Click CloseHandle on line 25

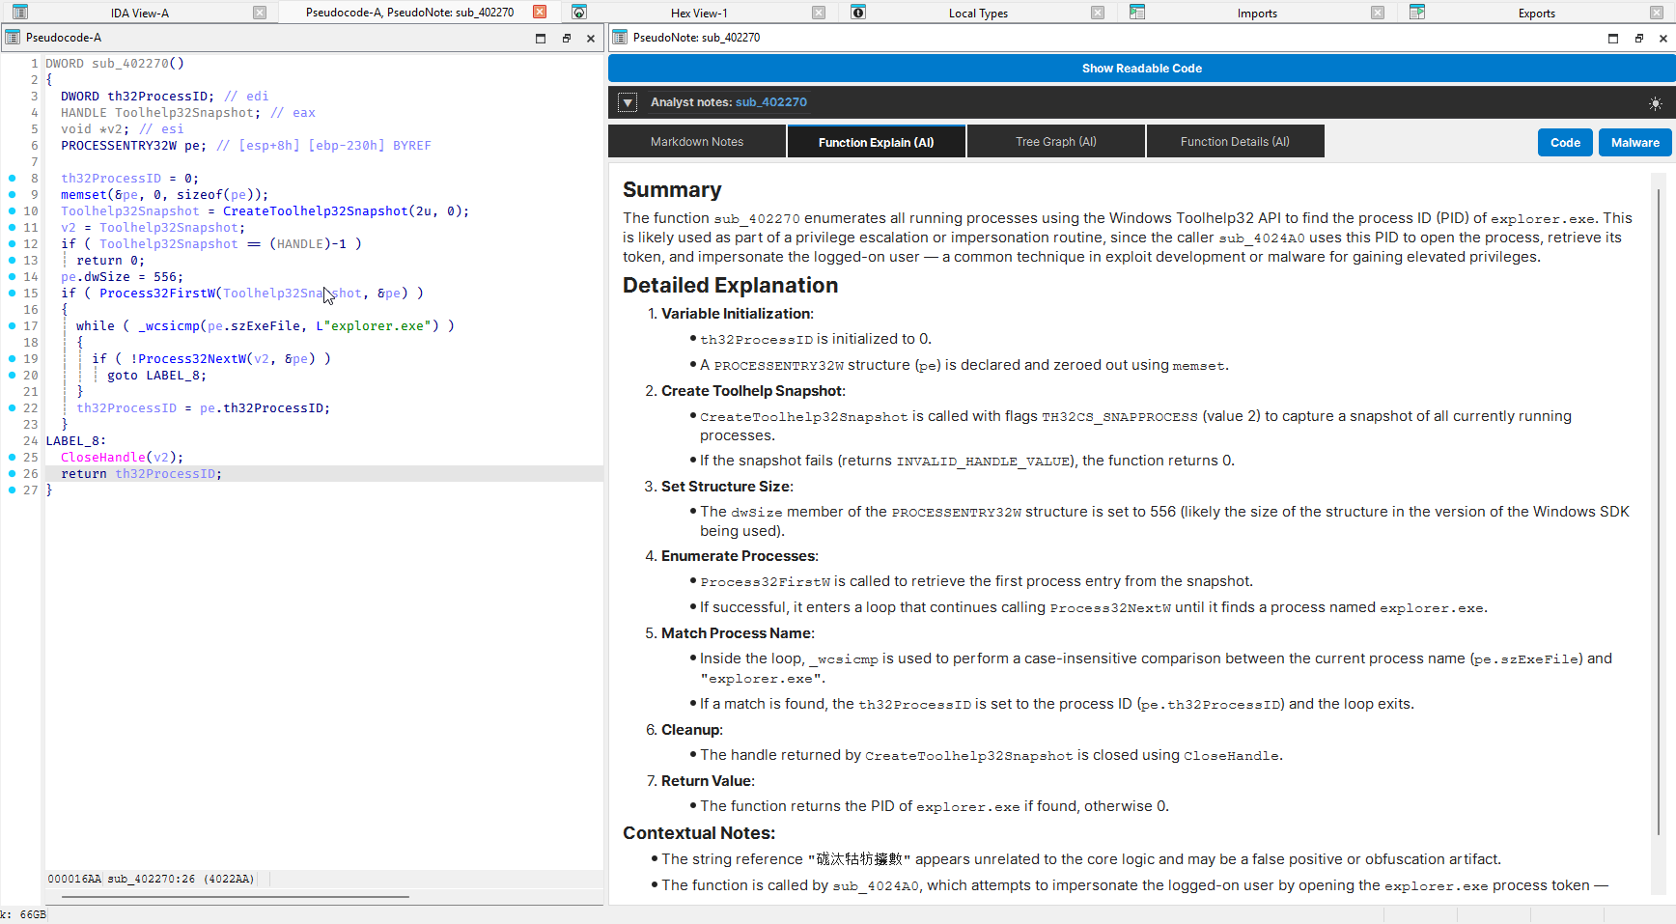(x=103, y=458)
